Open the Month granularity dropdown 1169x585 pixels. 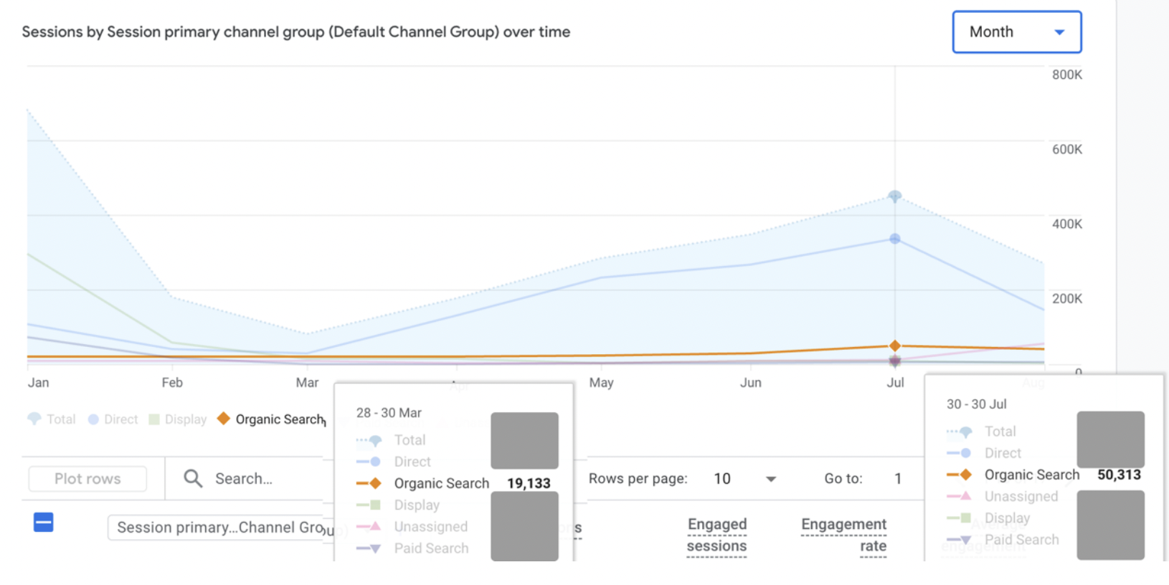click(1016, 32)
